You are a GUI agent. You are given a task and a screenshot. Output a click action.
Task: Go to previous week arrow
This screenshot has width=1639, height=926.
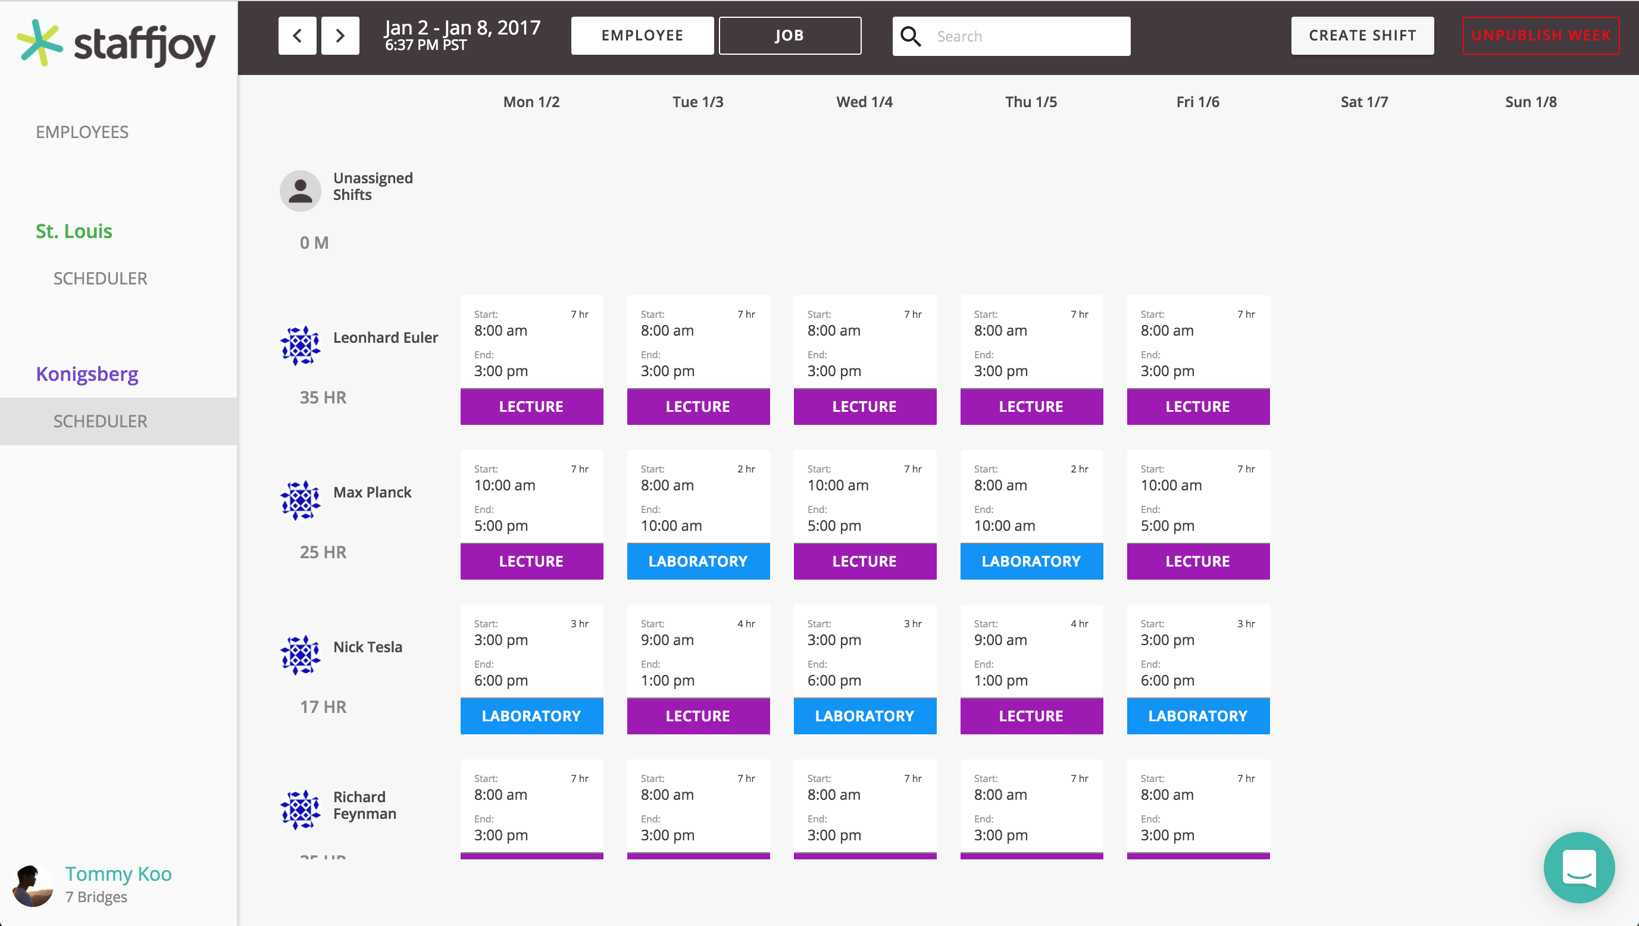297,36
